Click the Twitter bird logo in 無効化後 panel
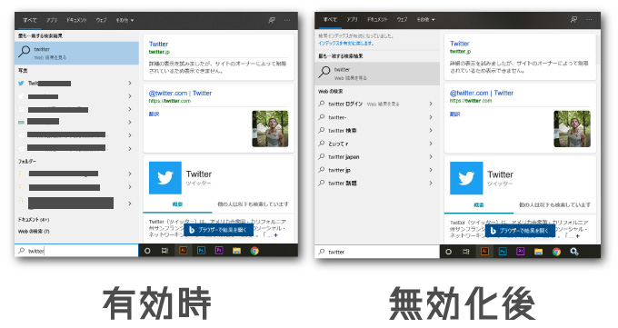The width and height of the screenshot is (618, 328). [466, 178]
